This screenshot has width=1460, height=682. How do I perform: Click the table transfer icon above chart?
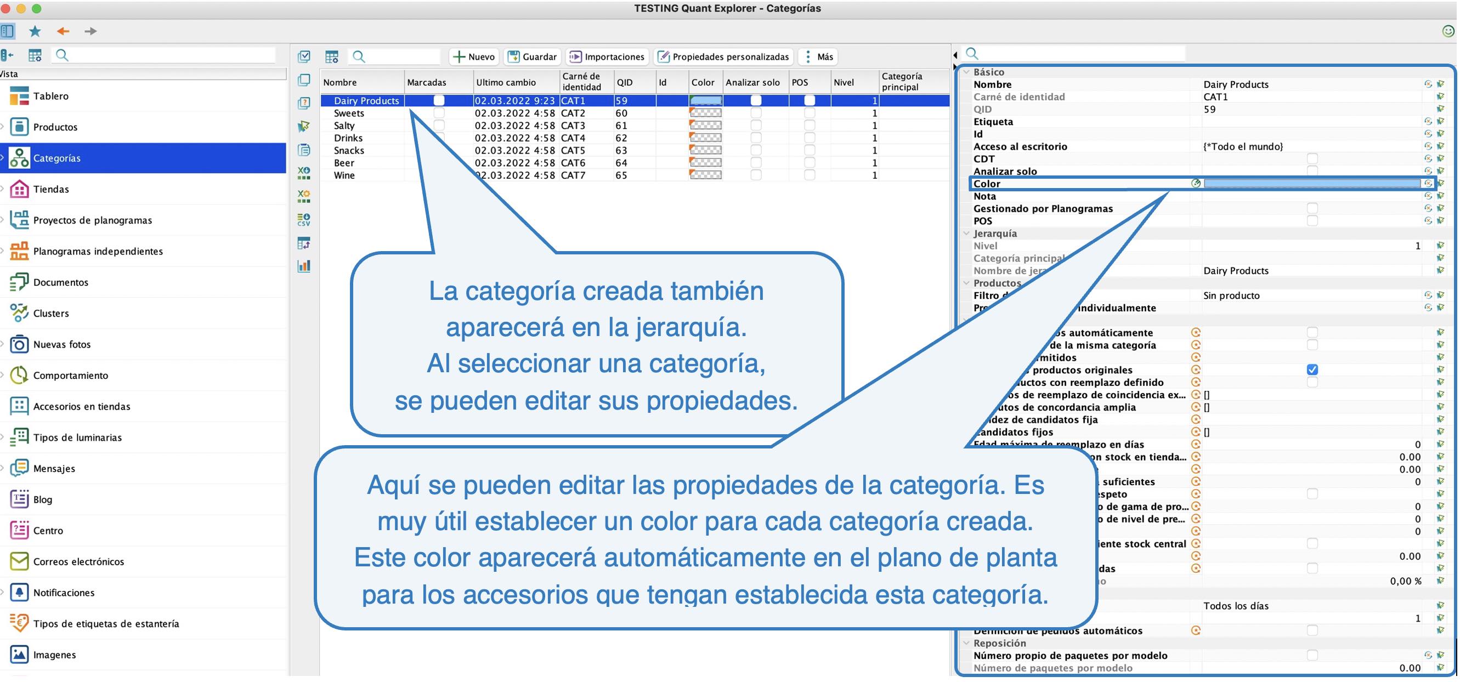[x=304, y=243]
